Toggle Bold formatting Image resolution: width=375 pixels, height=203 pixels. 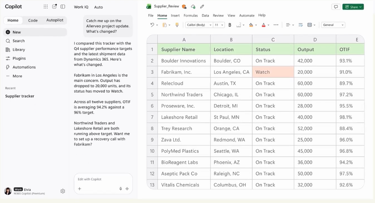coord(230,25)
